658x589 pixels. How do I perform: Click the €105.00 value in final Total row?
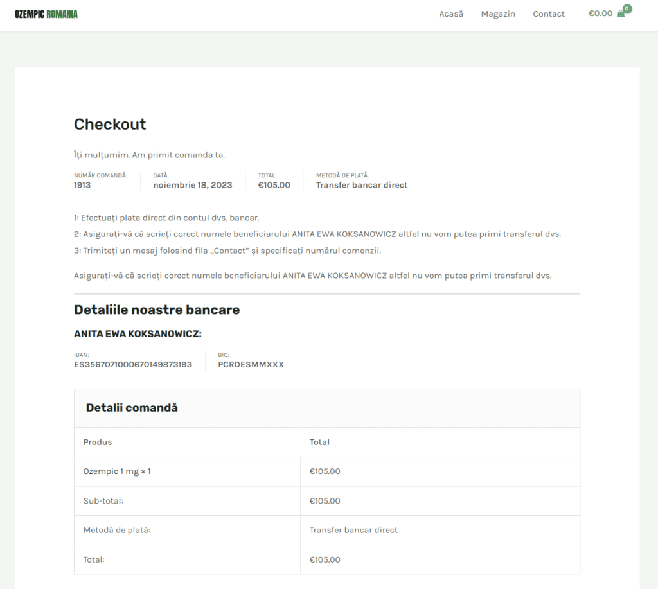click(x=325, y=559)
